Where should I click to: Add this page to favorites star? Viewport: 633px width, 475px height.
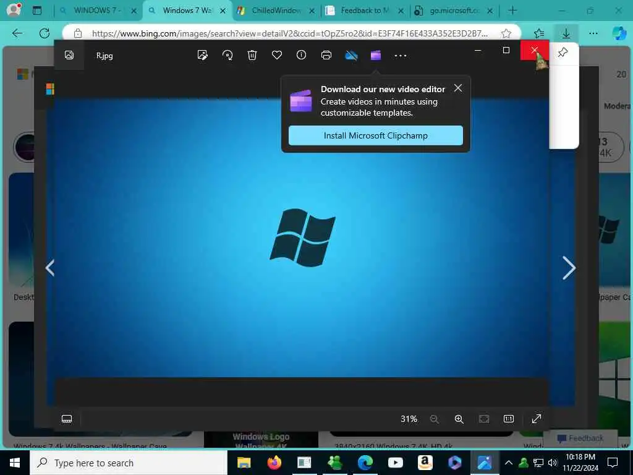click(x=506, y=33)
